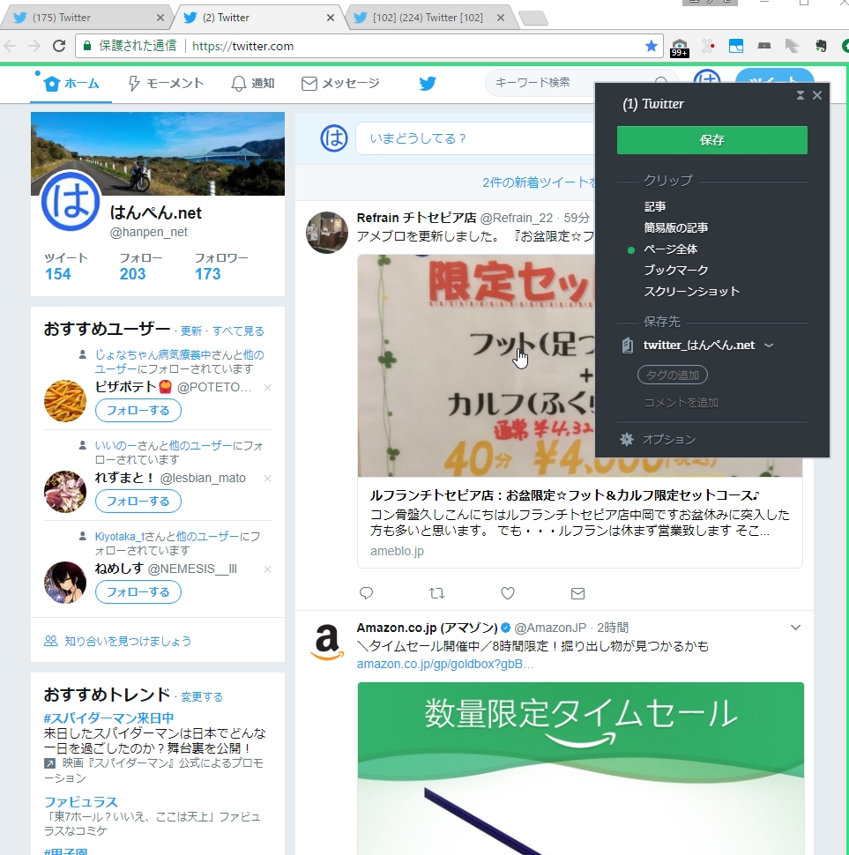Viewport: 849px width, 855px height.
Task: Select 記事 clip type
Action: click(x=655, y=206)
